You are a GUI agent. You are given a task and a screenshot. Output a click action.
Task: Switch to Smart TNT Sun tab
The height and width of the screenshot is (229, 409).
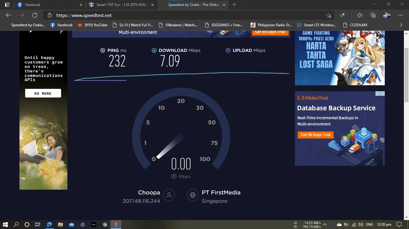pos(122,5)
